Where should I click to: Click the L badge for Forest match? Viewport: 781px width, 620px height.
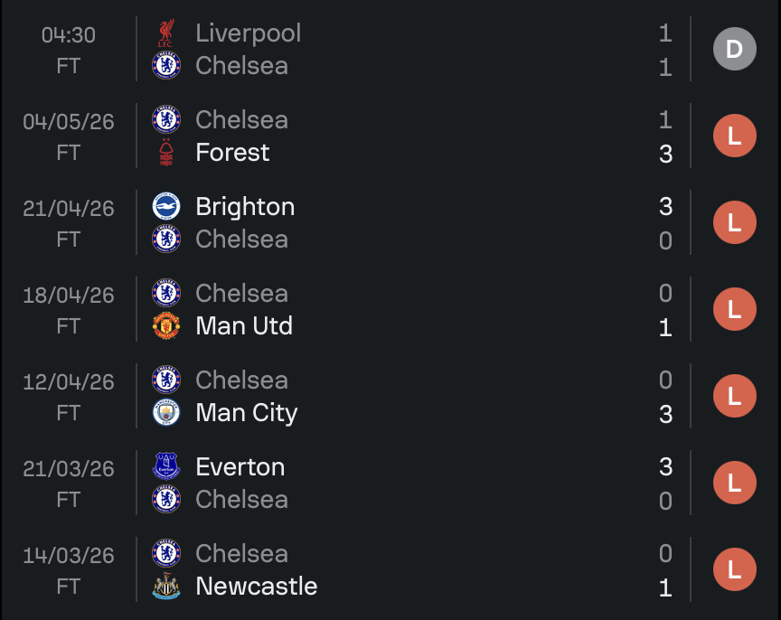coord(735,136)
